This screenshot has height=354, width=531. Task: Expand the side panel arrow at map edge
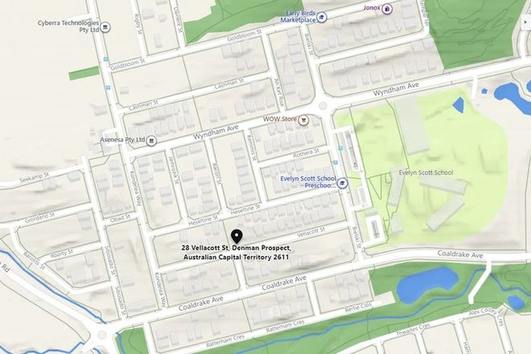point(525,22)
